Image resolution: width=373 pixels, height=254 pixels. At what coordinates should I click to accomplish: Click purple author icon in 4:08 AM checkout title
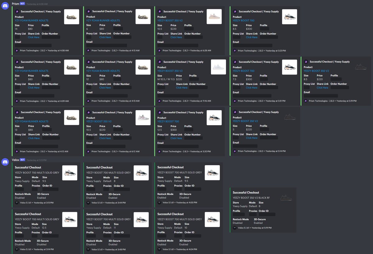[x=17, y=11]
